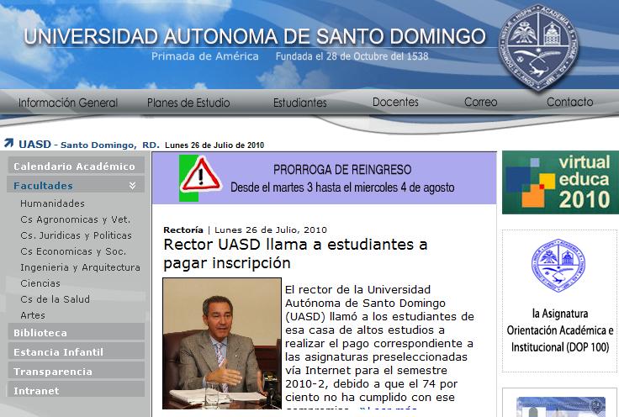Click the article date Lunes 26 de Julio, 2010

(271, 230)
